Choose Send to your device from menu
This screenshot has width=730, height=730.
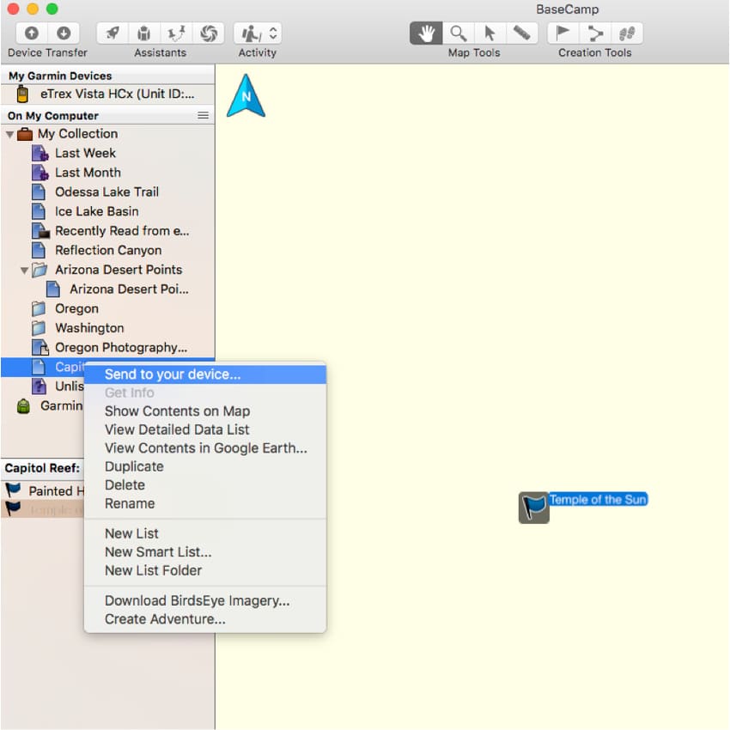[x=173, y=374]
